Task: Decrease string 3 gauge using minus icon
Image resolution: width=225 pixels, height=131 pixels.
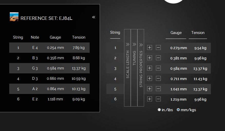Action: pos(158,68)
